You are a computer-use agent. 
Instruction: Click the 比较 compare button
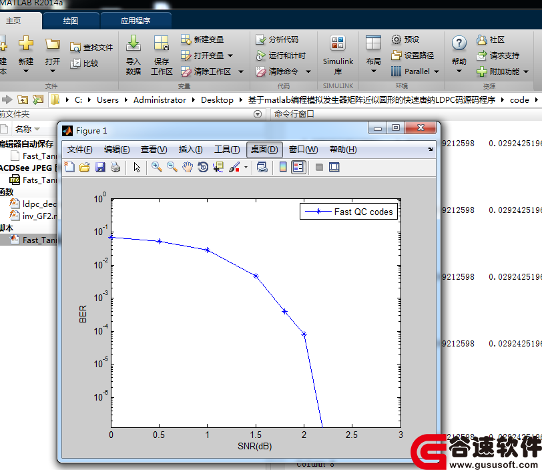click(x=84, y=63)
